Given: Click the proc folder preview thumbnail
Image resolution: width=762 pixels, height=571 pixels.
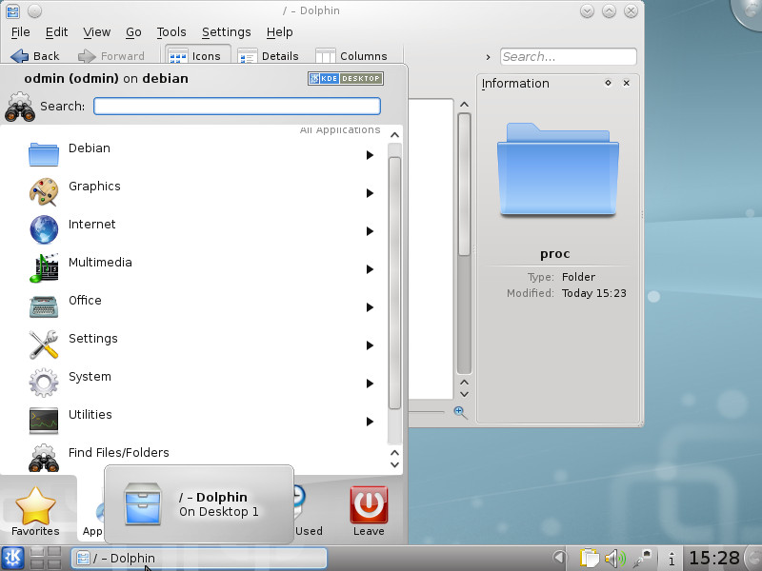Looking at the screenshot, I should click(x=558, y=169).
